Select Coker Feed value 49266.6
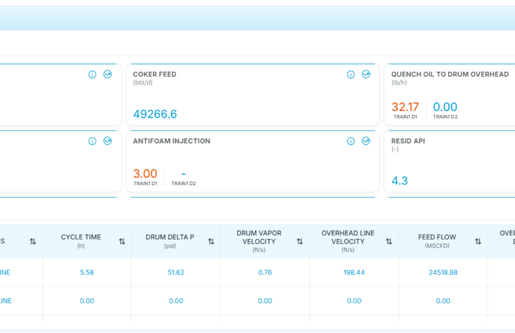The image size is (515, 333). click(x=155, y=114)
